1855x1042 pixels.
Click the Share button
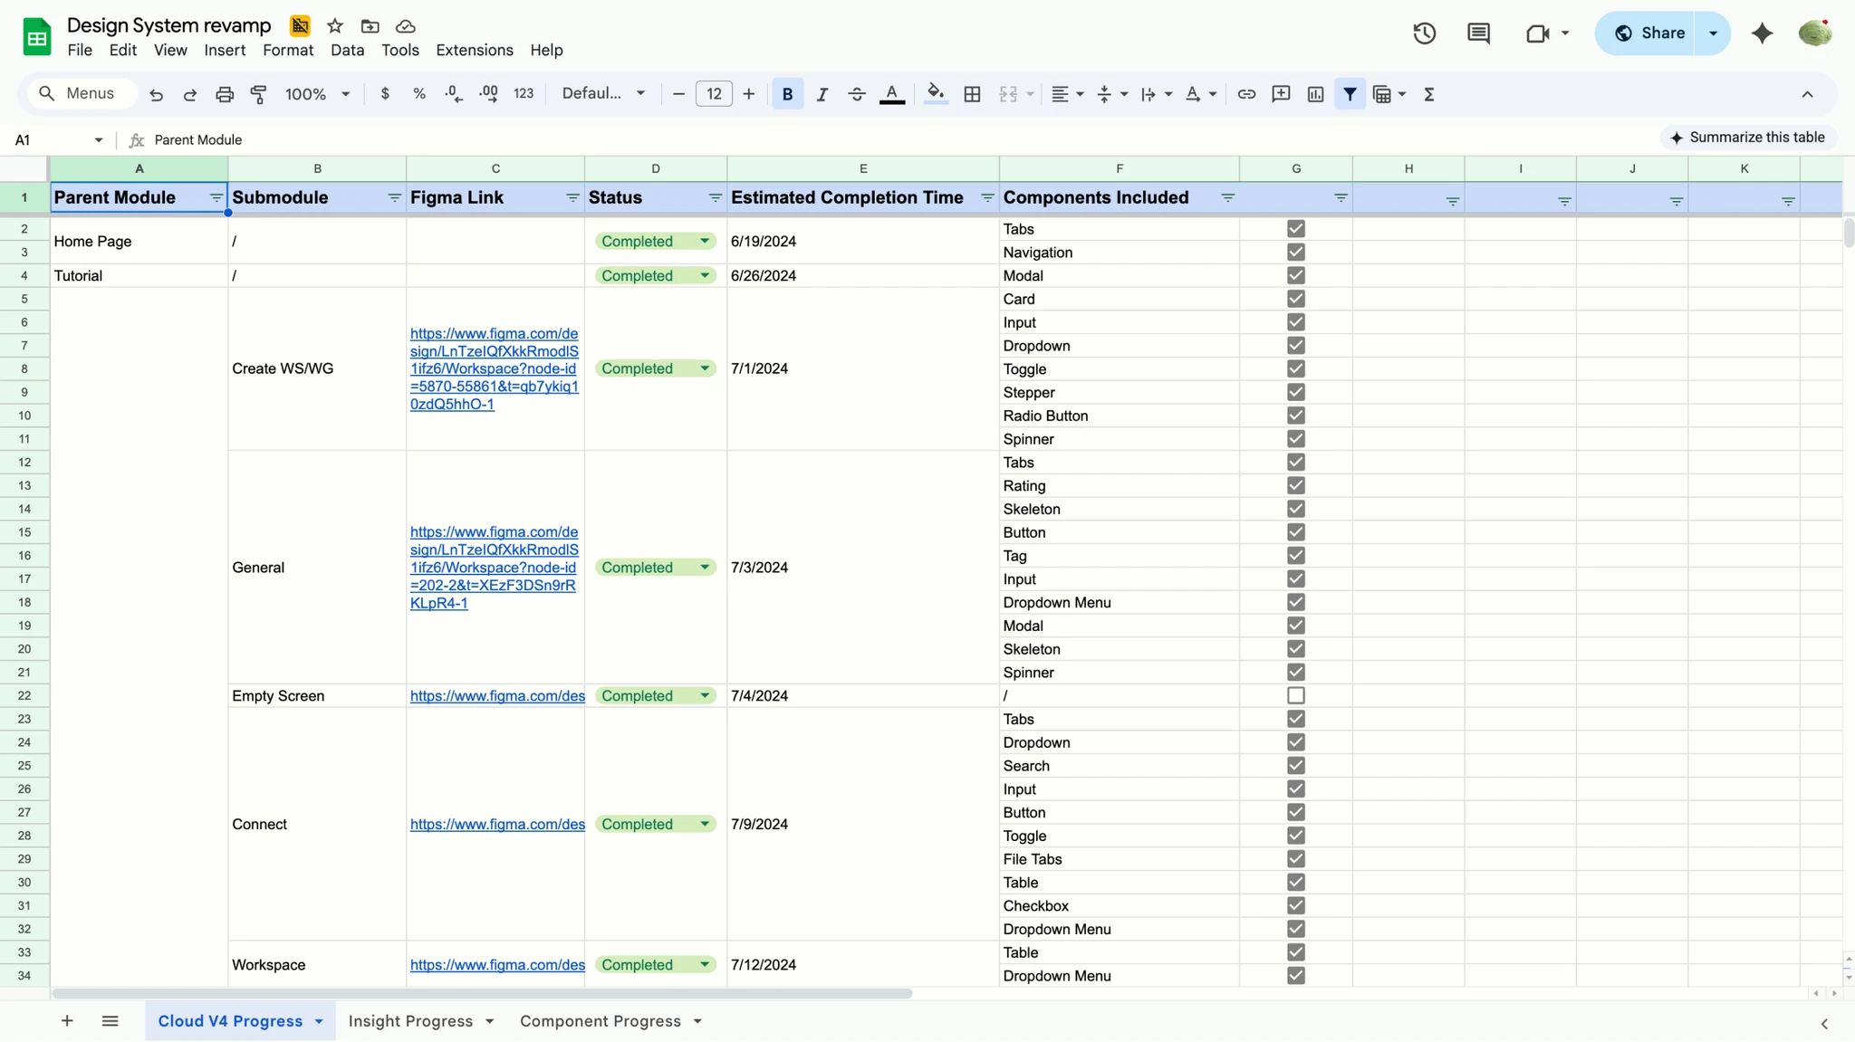pyautogui.click(x=1649, y=33)
